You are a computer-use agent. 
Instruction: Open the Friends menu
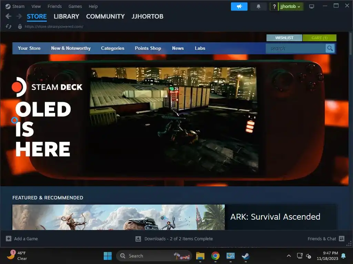pos(54,7)
